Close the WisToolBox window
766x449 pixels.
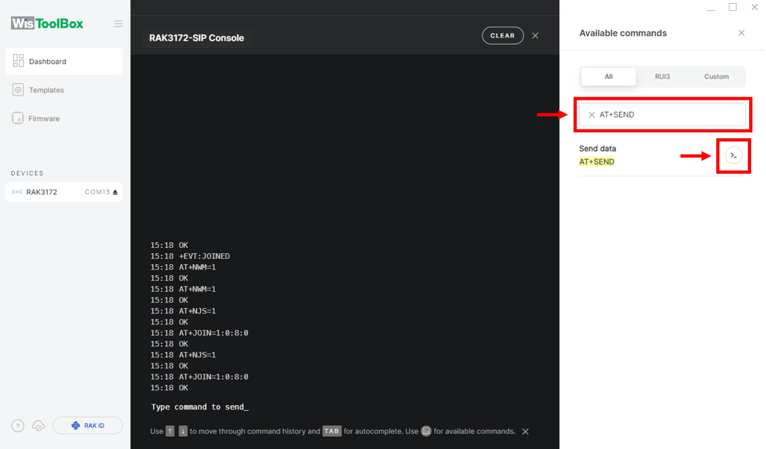[x=754, y=7]
